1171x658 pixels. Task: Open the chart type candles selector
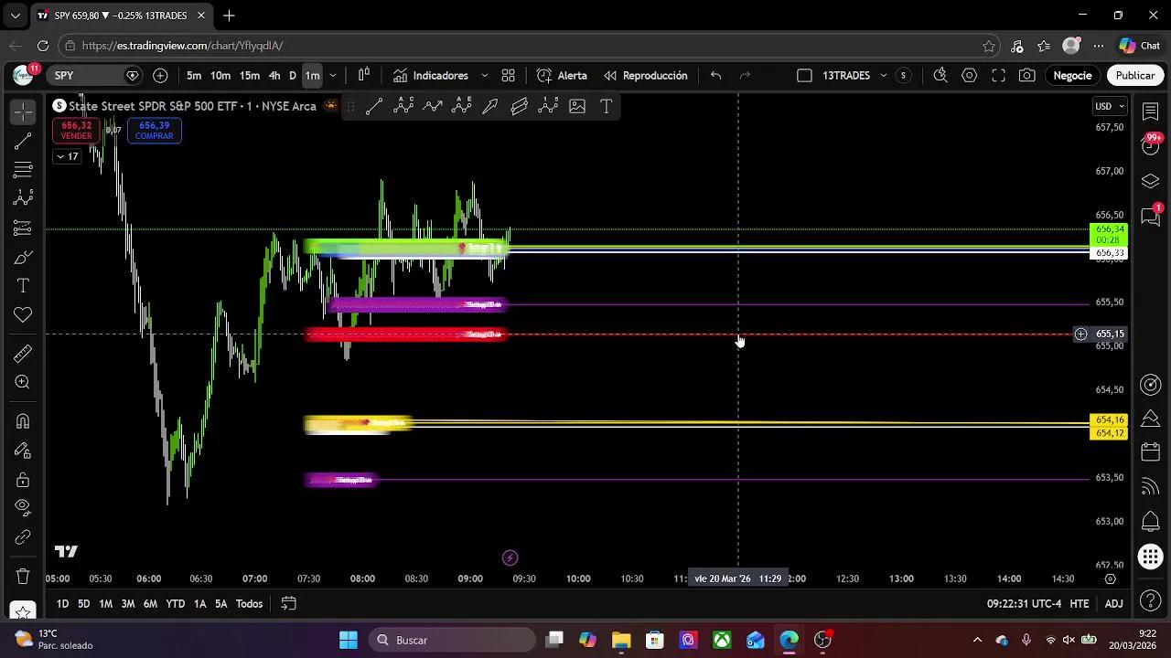(x=364, y=75)
